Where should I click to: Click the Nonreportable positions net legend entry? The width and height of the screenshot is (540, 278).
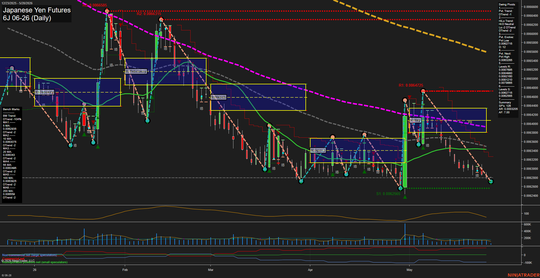click(x=35, y=262)
